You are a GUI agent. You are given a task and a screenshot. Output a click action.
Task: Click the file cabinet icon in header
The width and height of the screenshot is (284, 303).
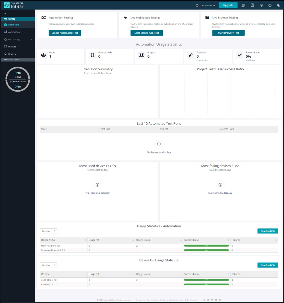point(252,5)
